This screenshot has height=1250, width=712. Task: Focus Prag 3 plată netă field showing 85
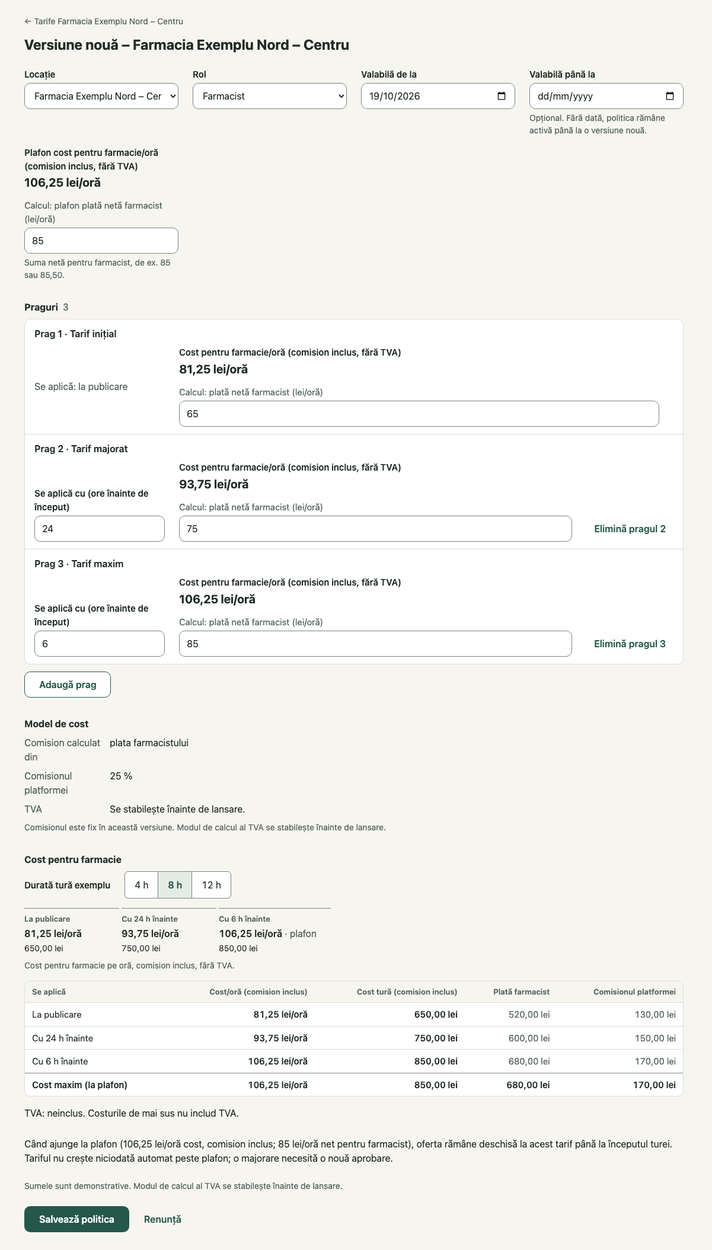pyautogui.click(x=375, y=644)
